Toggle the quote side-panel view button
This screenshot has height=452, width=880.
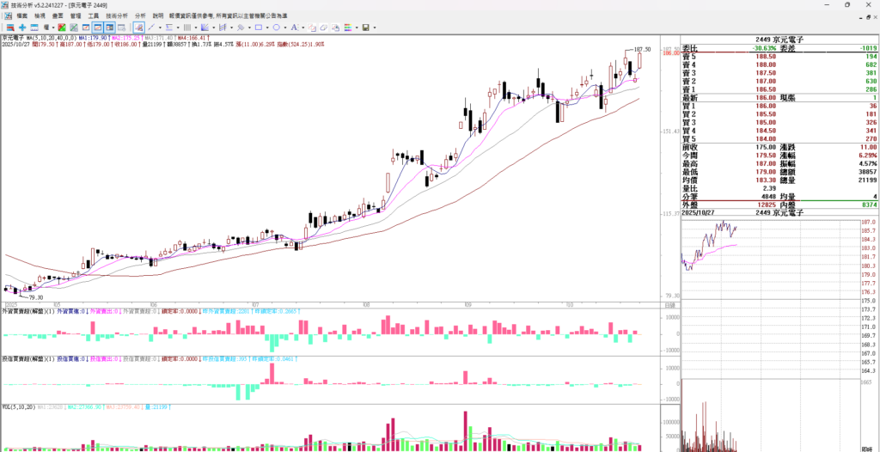click(110, 27)
